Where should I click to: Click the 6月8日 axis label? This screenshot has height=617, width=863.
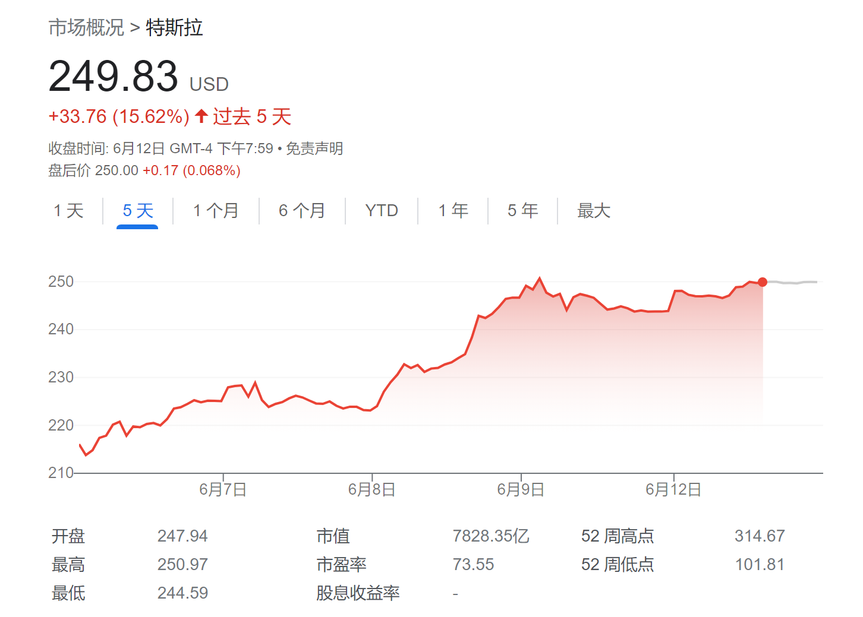[x=372, y=489]
